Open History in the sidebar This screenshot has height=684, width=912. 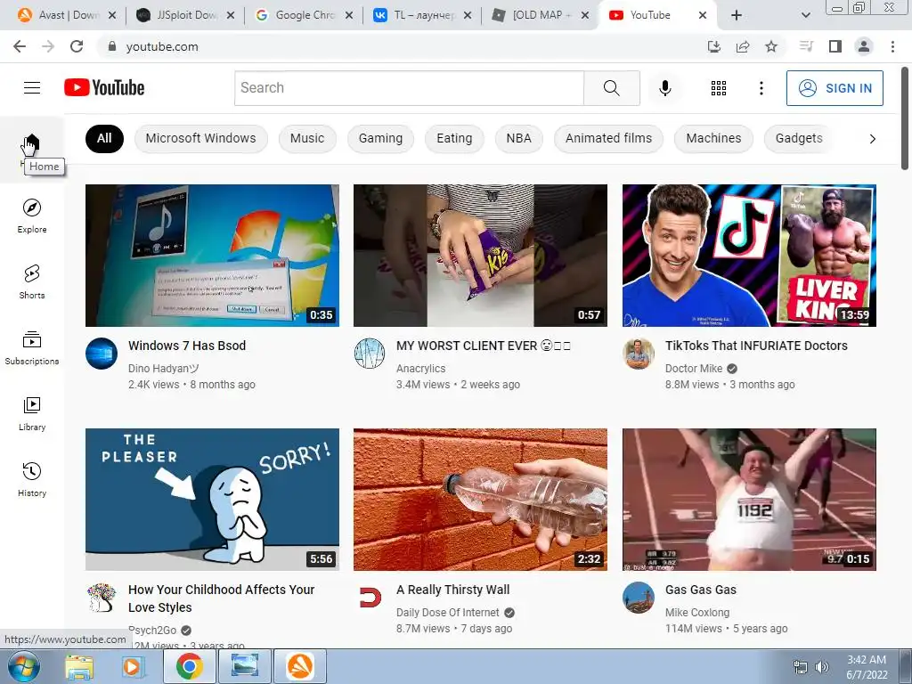click(x=32, y=480)
